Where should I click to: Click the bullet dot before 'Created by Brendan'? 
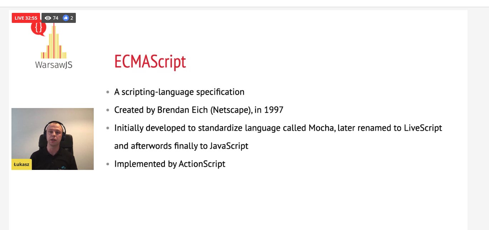coord(108,111)
